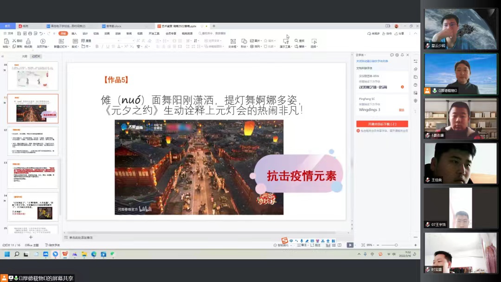Select slide 12 thumbnail in slide panel

tap(33, 141)
